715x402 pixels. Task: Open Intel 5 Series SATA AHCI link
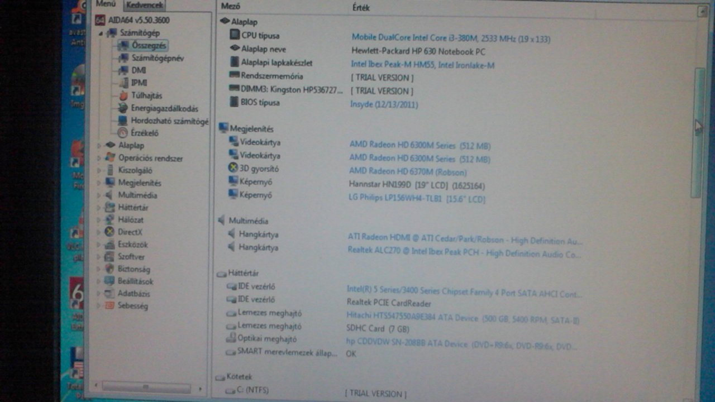coord(464,291)
